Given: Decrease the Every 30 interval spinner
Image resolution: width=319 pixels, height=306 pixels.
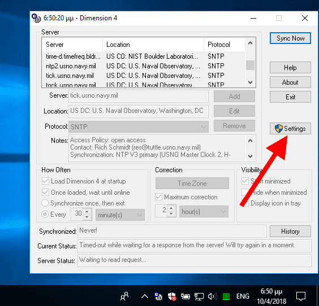Looking at the screenshot, I should [x=87, y=217].
